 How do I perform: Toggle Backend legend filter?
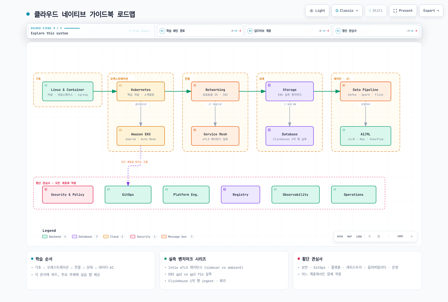click(55, 237)
